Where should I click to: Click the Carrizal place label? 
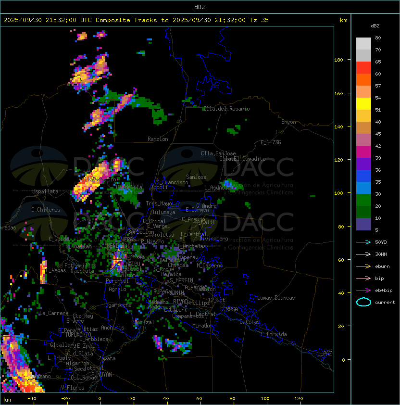(x=143, y=322)
